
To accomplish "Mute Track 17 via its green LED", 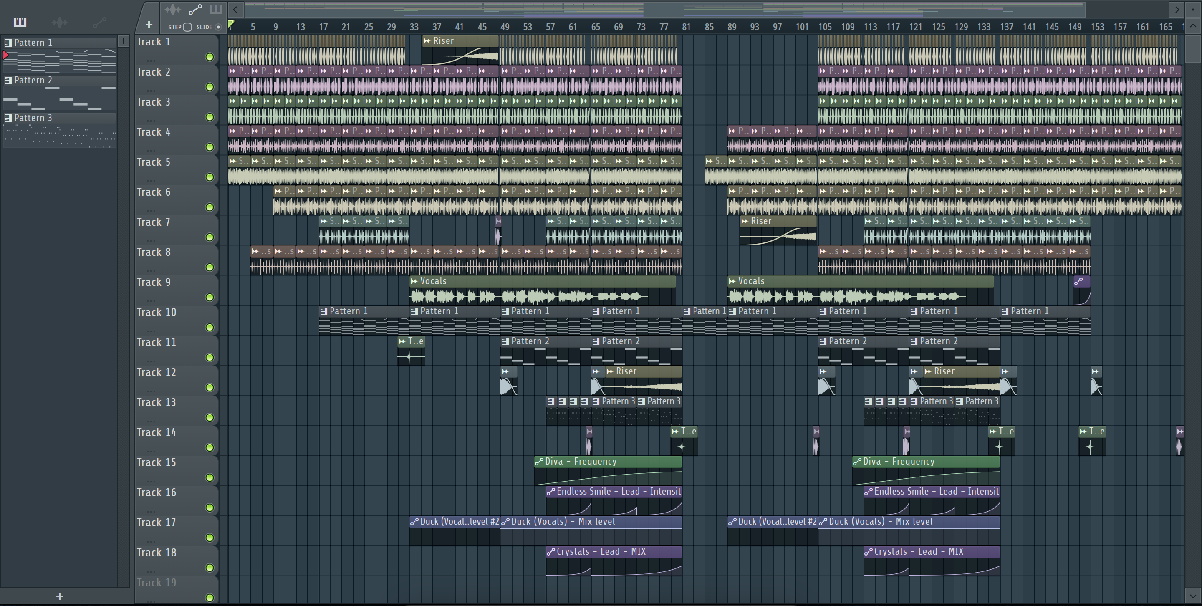I will pos(210,538).
